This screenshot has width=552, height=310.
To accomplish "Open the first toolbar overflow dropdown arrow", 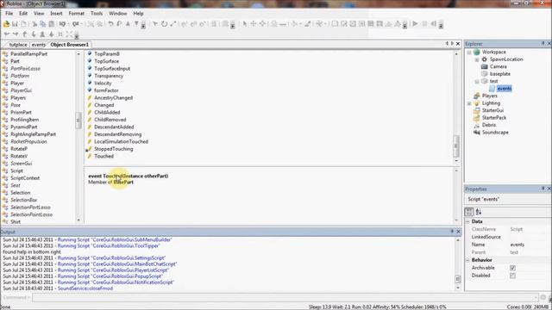I will coord(143,25).
